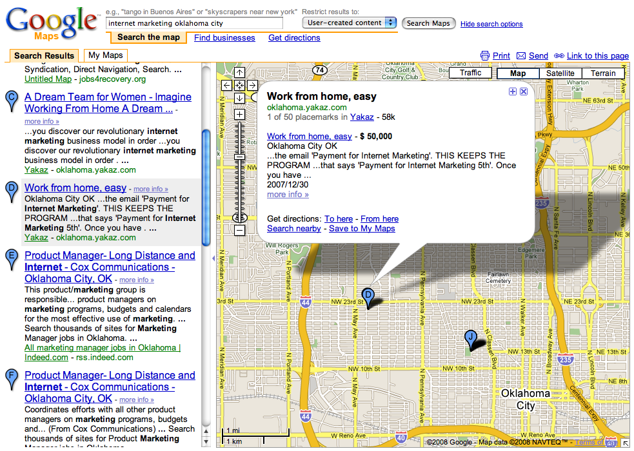Zoom out with the minus button
This screenshot has width=634, height=451.
(239, 230)
